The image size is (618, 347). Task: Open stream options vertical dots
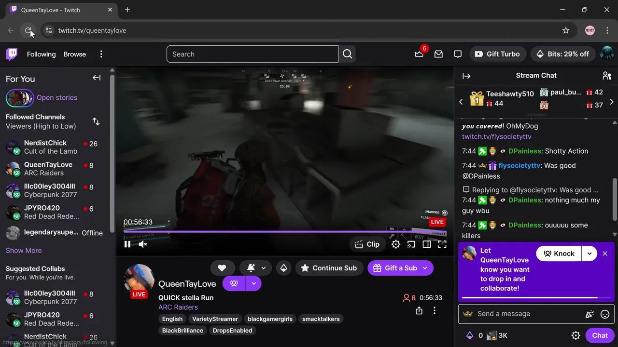(x=435, y=311)
